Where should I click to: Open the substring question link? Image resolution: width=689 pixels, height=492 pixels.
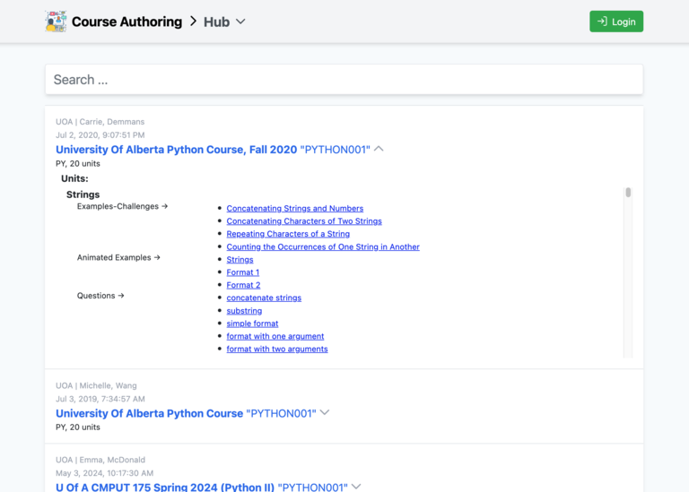[x=244, y=311]
